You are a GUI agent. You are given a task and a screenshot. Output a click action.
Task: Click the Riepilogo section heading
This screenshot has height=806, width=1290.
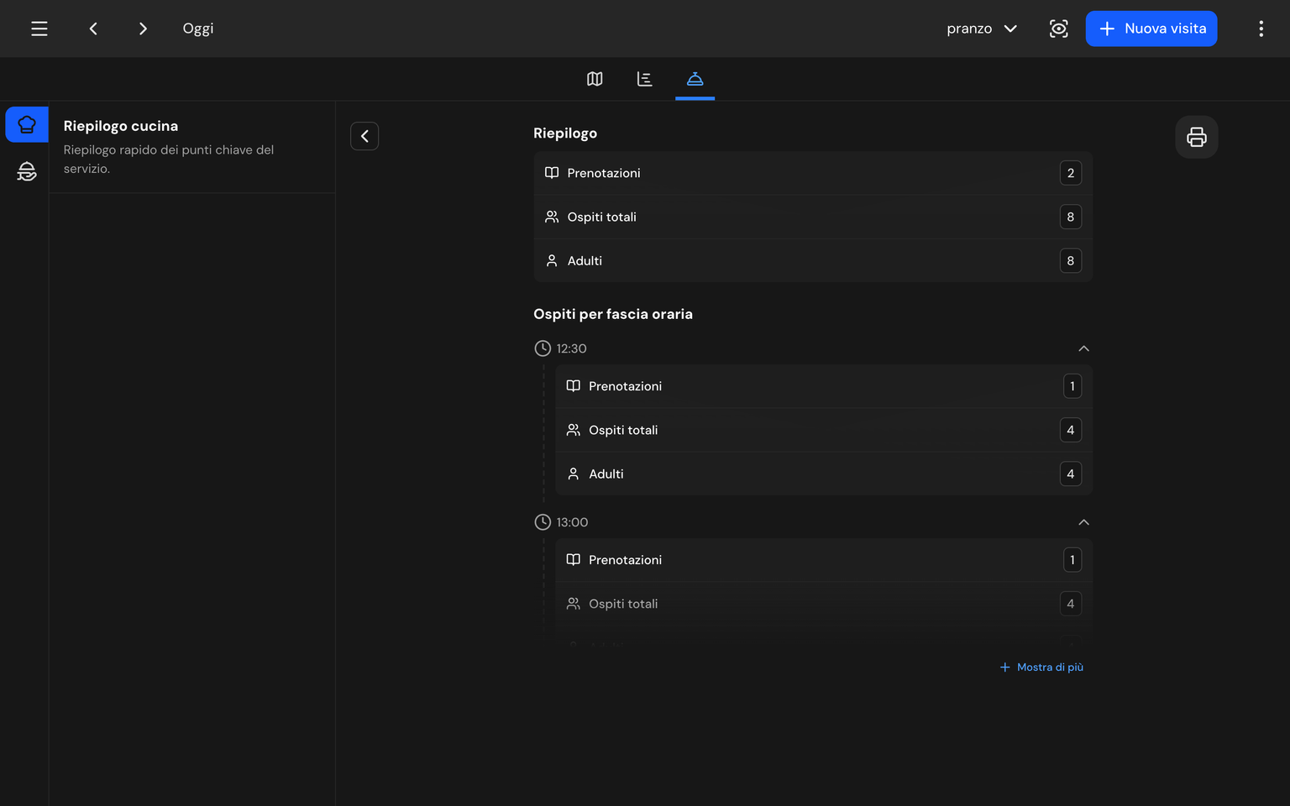point(565,133)
